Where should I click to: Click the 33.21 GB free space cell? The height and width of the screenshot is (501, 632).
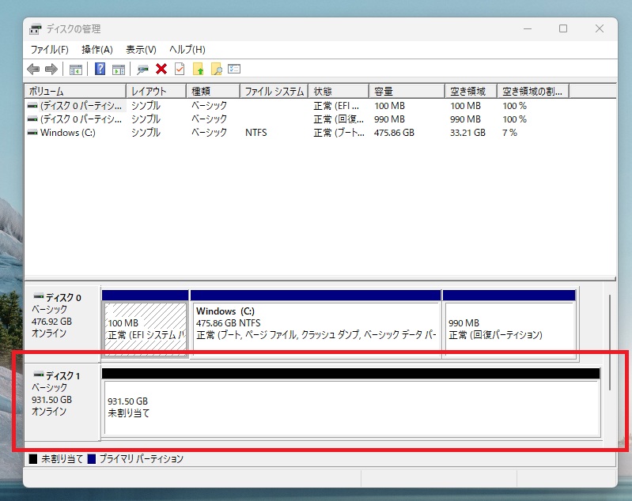[467, 133]
